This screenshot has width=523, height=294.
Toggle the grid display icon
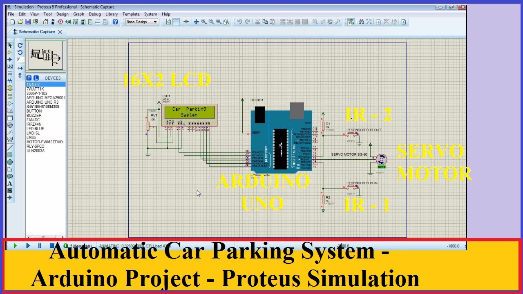point(176,22)
